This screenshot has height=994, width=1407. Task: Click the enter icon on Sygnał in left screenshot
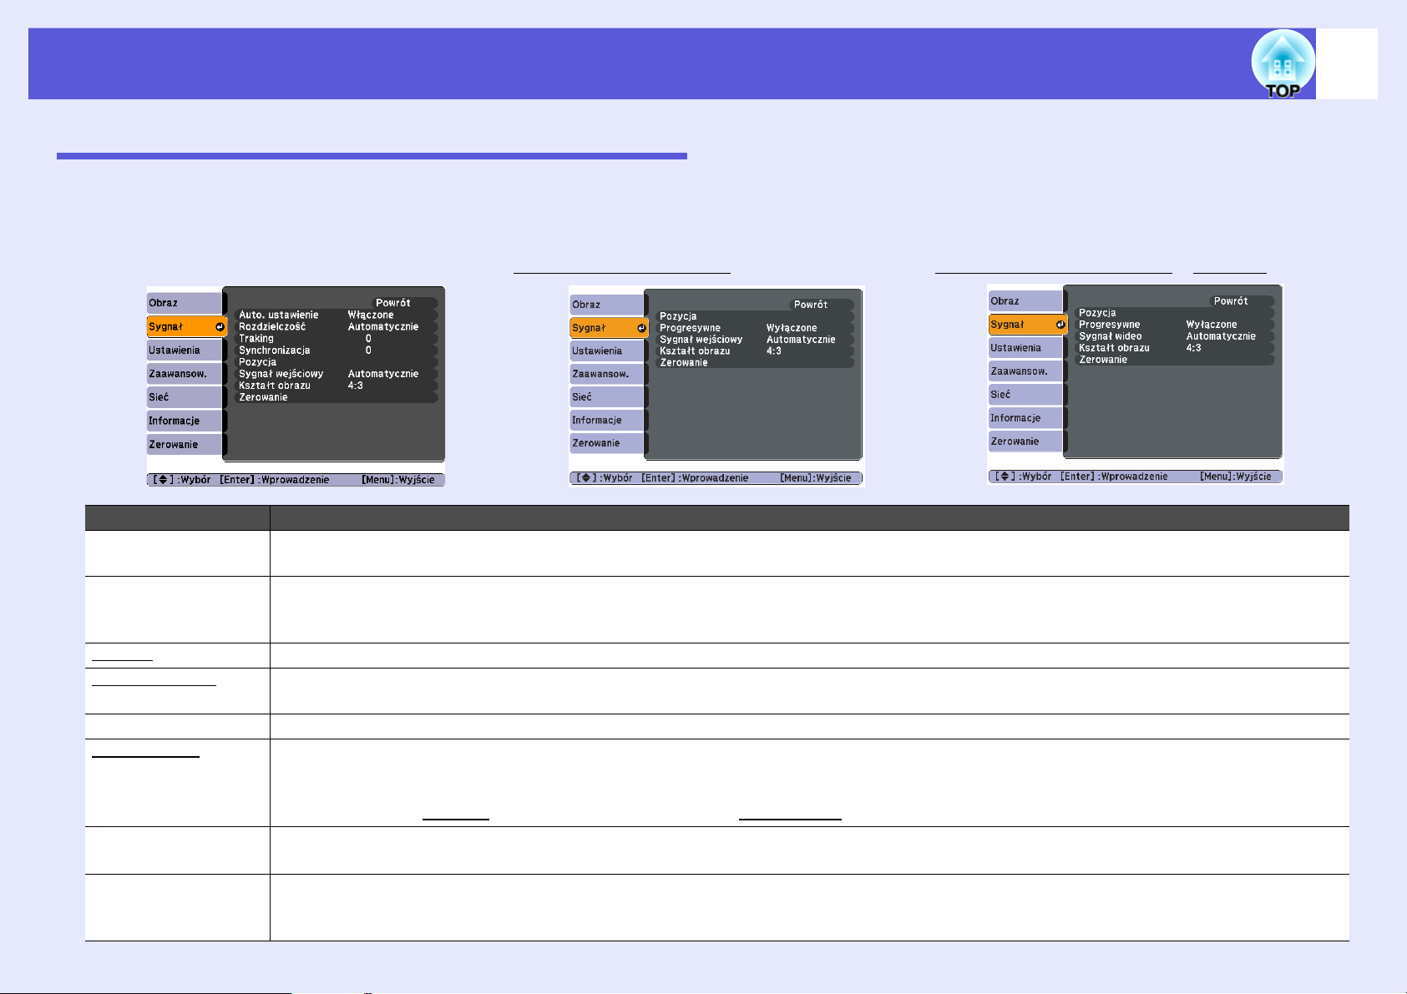tap(220, 327)
